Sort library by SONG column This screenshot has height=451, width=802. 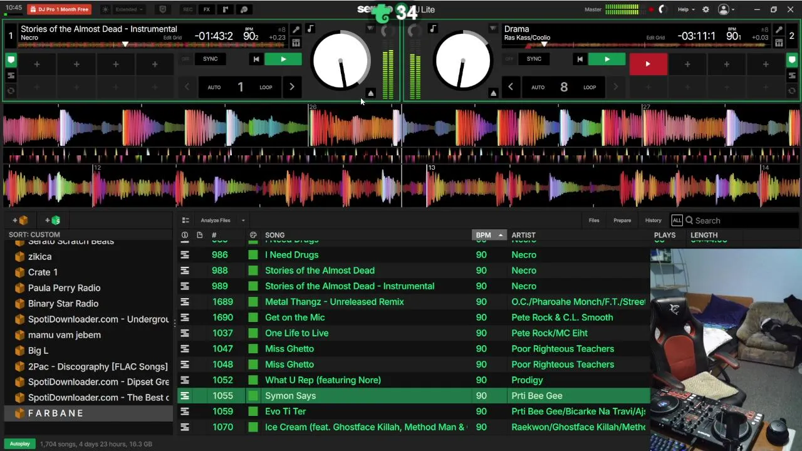point(274,235)
